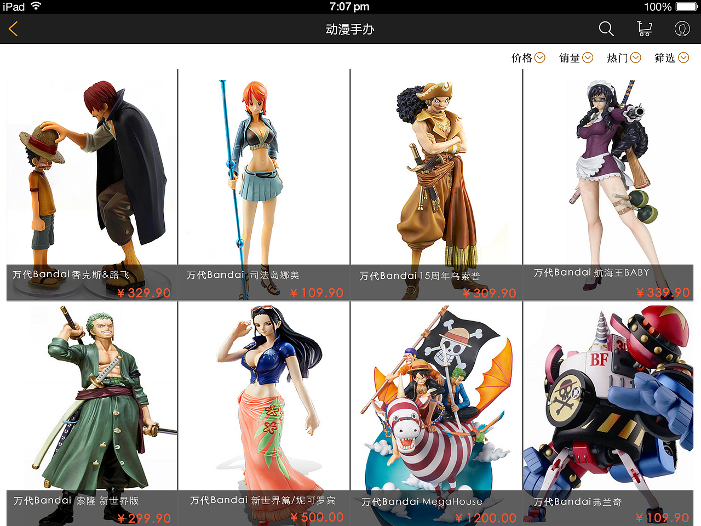Tap the 100% battery percentage
Viewport: 701px width, 526px height.
coord(658,7)
